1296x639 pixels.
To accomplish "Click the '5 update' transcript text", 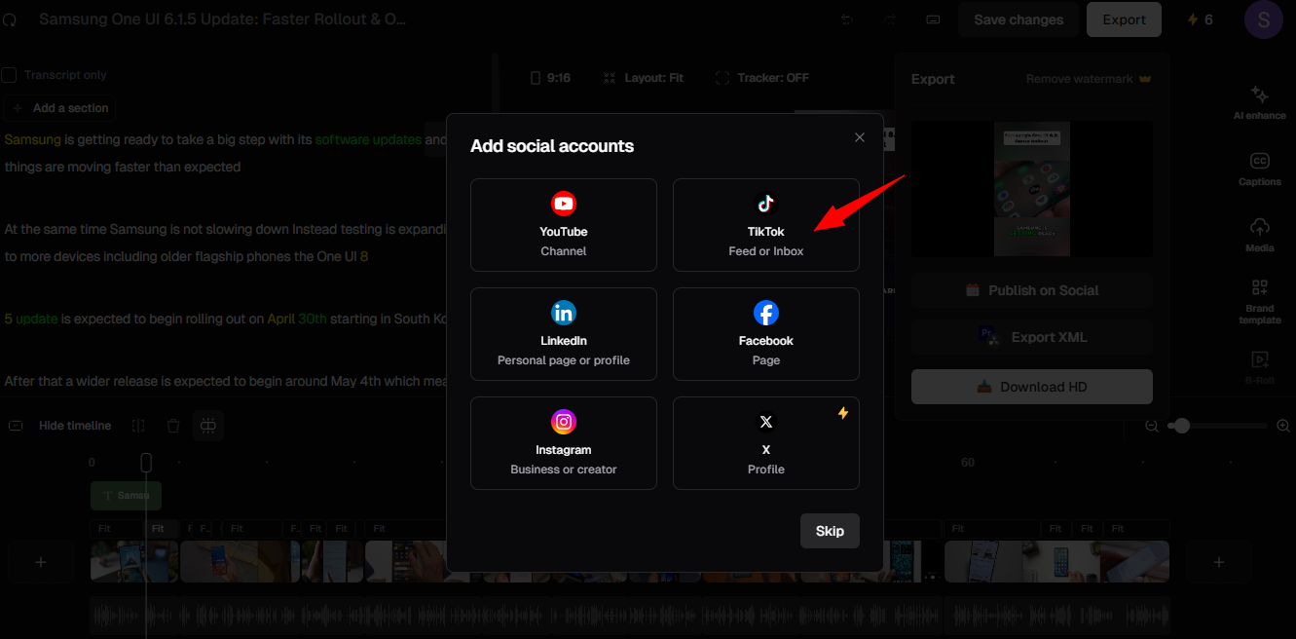I will pos(31,319).
